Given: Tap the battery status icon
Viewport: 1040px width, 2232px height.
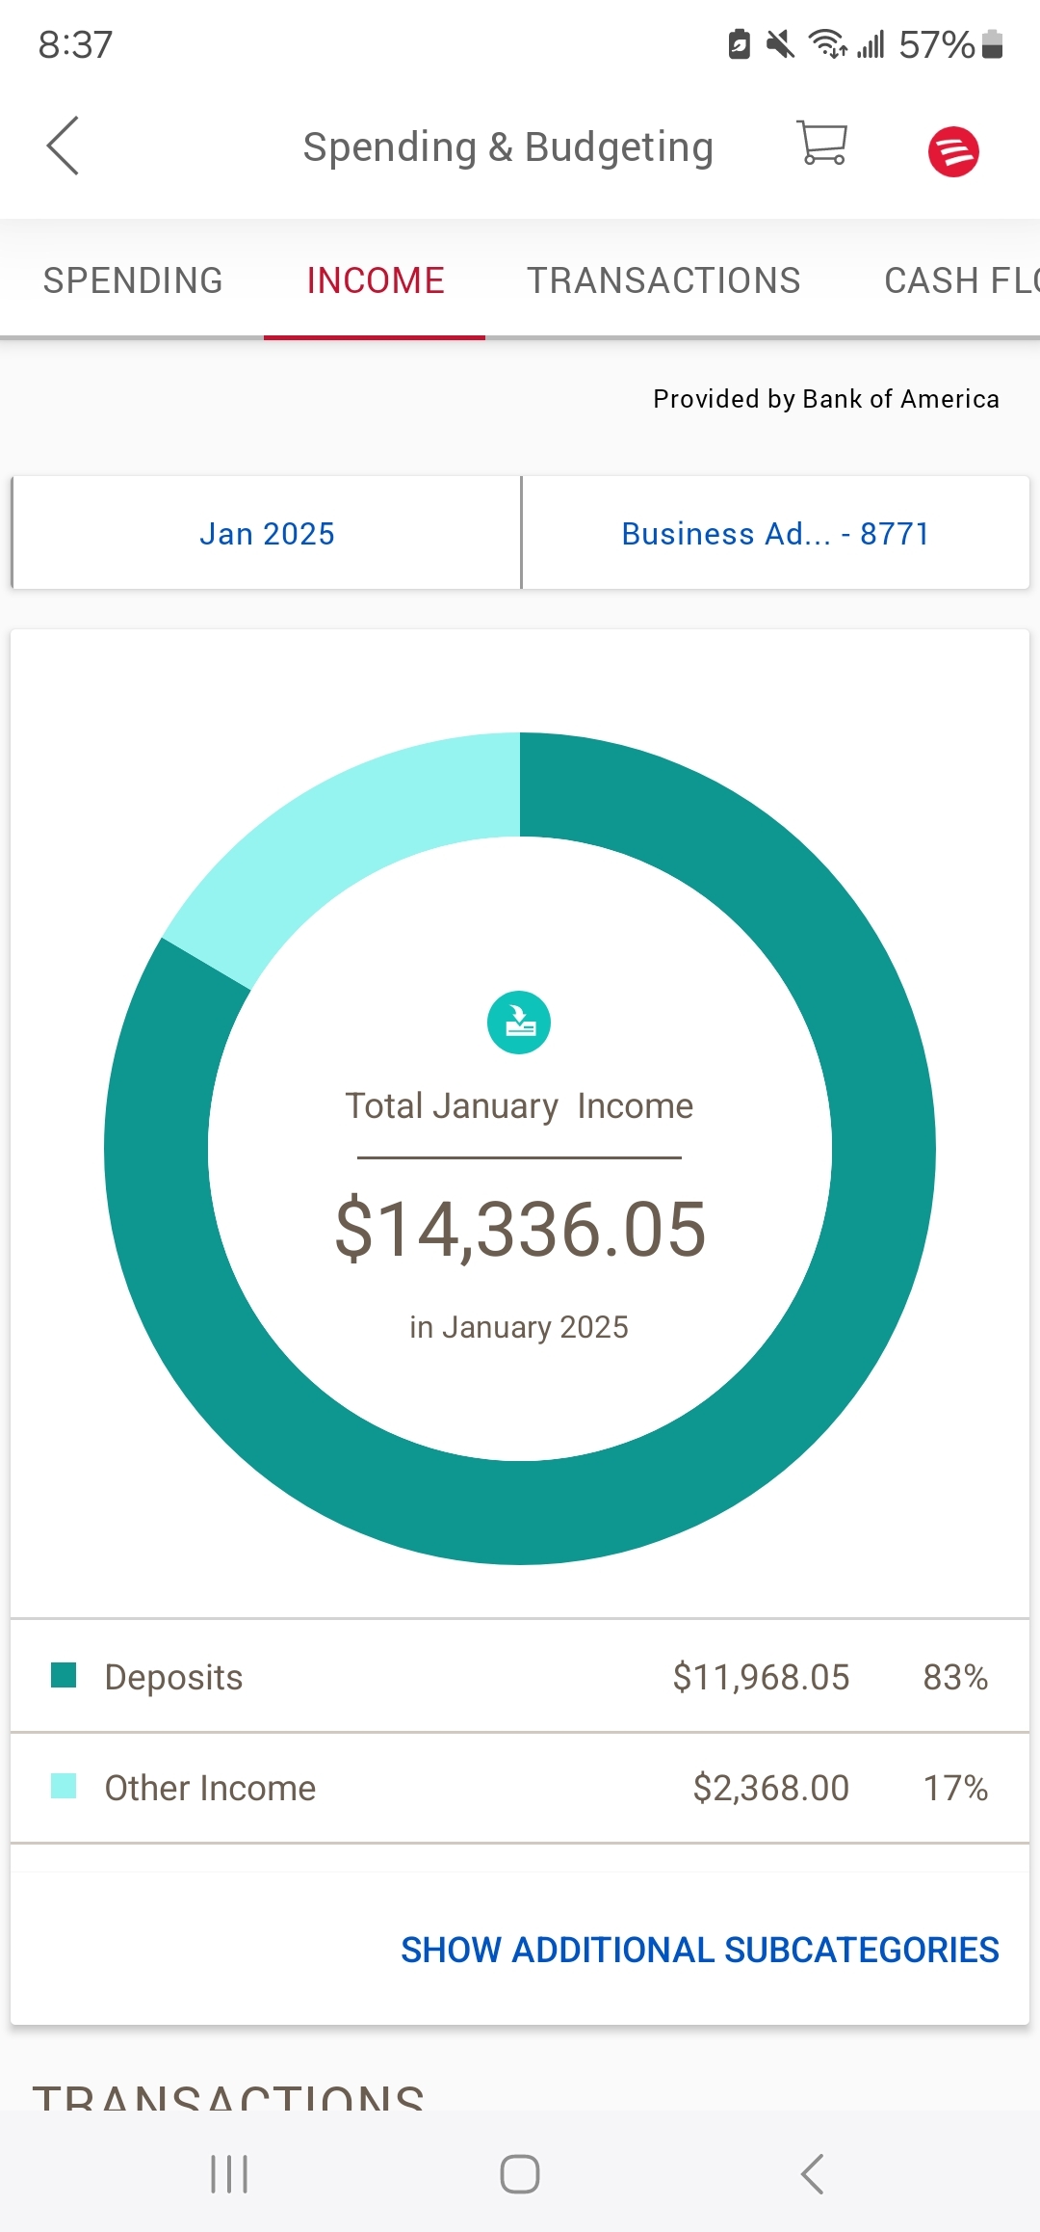Looking at the screenshot, I should pos(992,44).
